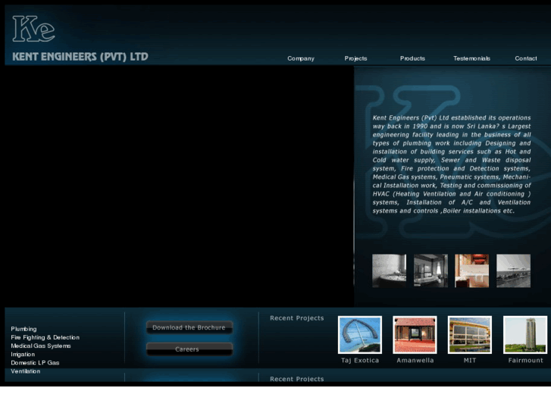Screen dimensions: 551x413
Task: View the seaside building gallery photo
Action: coord(513,271)
